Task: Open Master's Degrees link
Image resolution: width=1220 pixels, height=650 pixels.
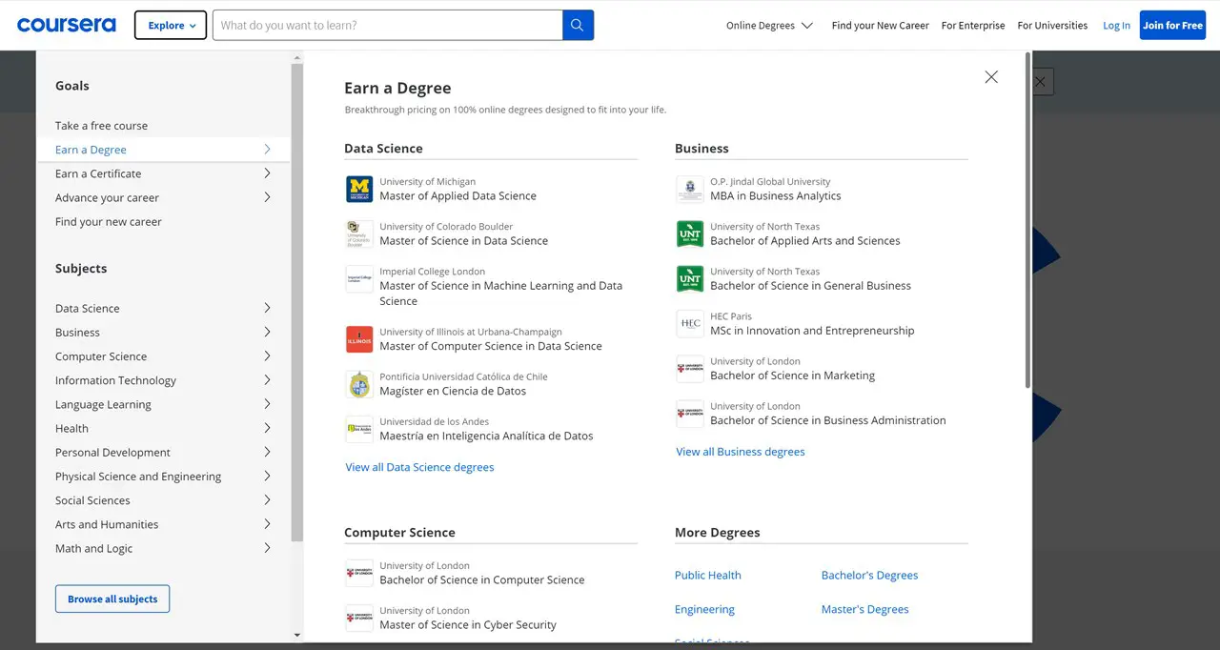Action: [x=865, y=610]
